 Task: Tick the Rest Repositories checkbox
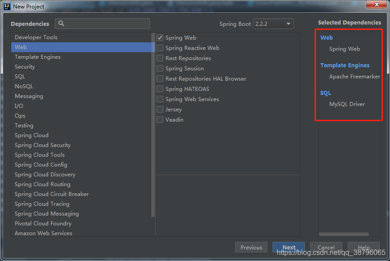(x=160, y=58)
